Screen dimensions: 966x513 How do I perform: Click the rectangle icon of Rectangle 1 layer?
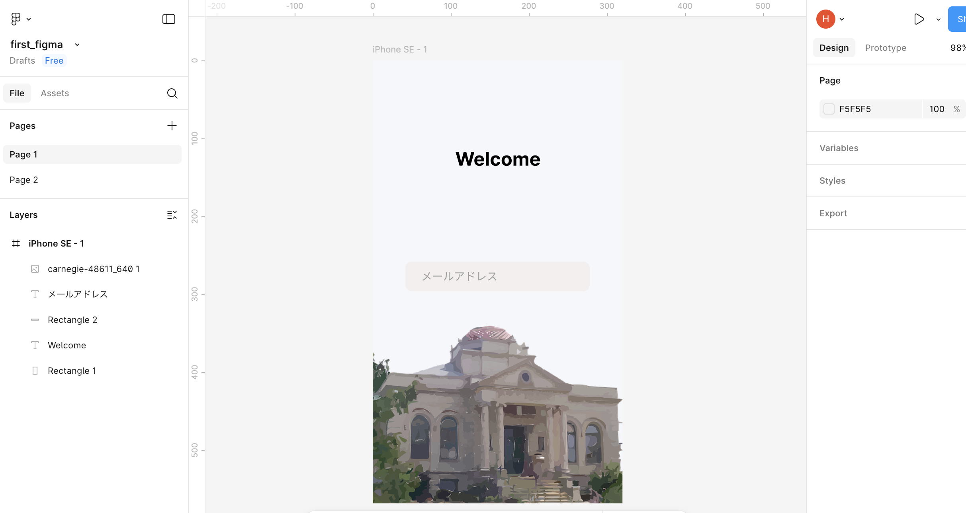(35, 371)
